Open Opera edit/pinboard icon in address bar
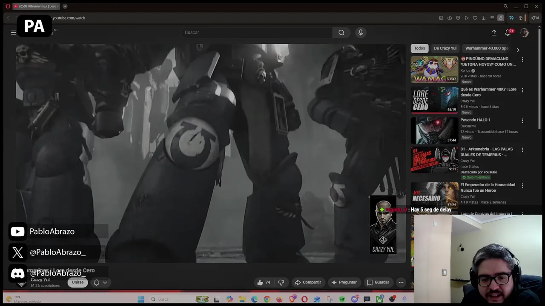 click(x=441, y=18)
